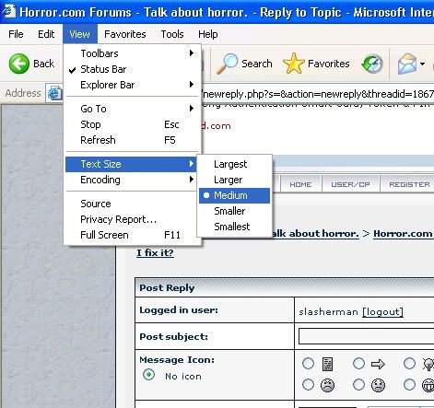Select radio button beside angry face

pyautogui.click(x=308, y=385)
